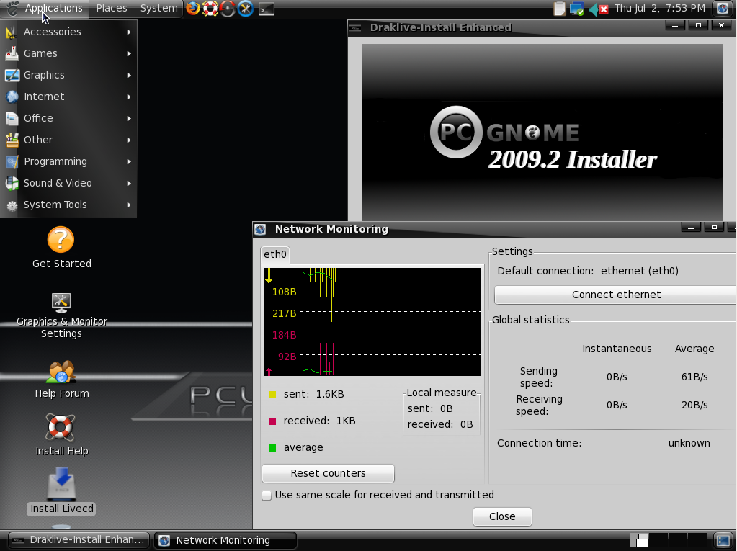Enable same scale for received and transmitted
Image resolution: width=737 pixels, height=551 pixels.
click(267, 496)
